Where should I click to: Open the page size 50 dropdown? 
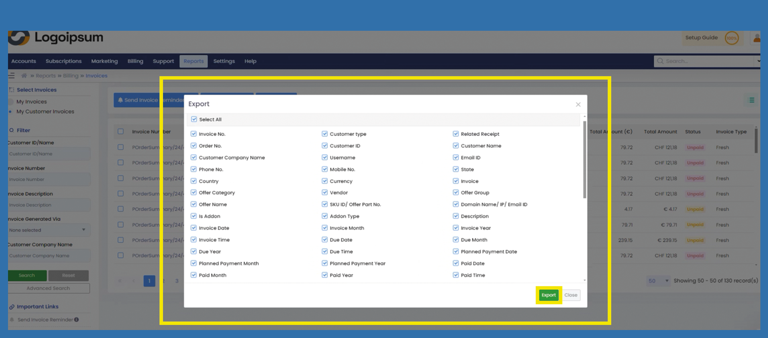pos(658,281)
